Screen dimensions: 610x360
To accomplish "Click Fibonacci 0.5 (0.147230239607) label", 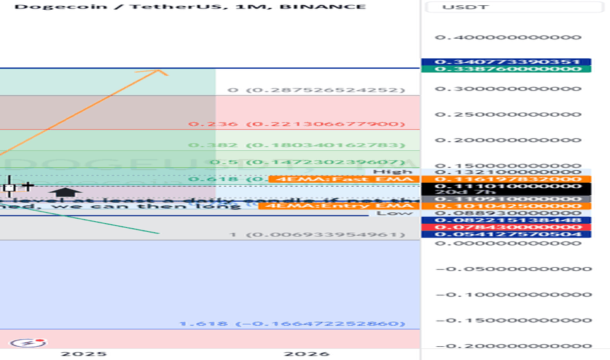I will (308, 162).
